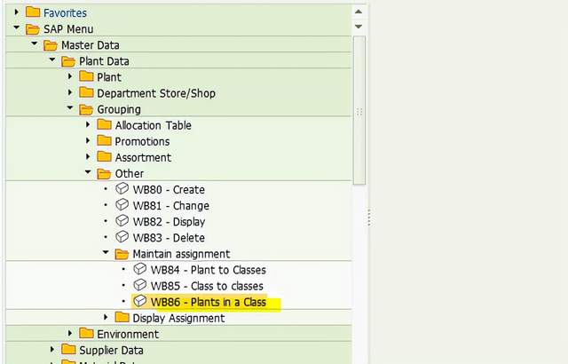This screenshot has width=568, height=364.
Task: Expand the Display Assignment arrow
Action: [106, 317]
